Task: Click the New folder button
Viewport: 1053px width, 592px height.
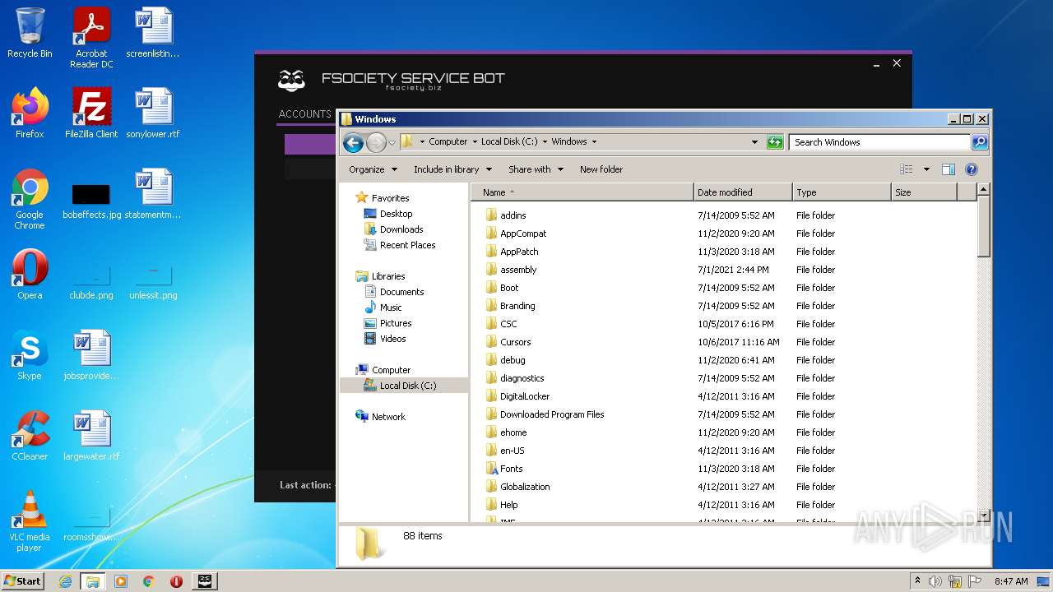Action: [x=601, y=169]
